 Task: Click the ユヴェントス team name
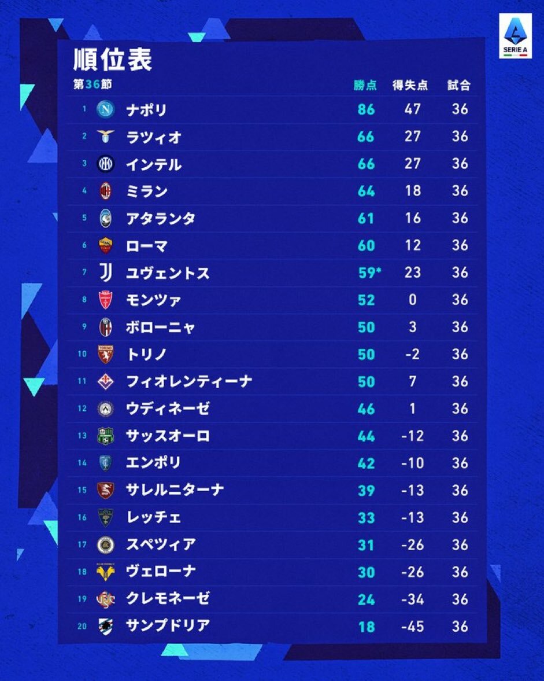(168, 273)
